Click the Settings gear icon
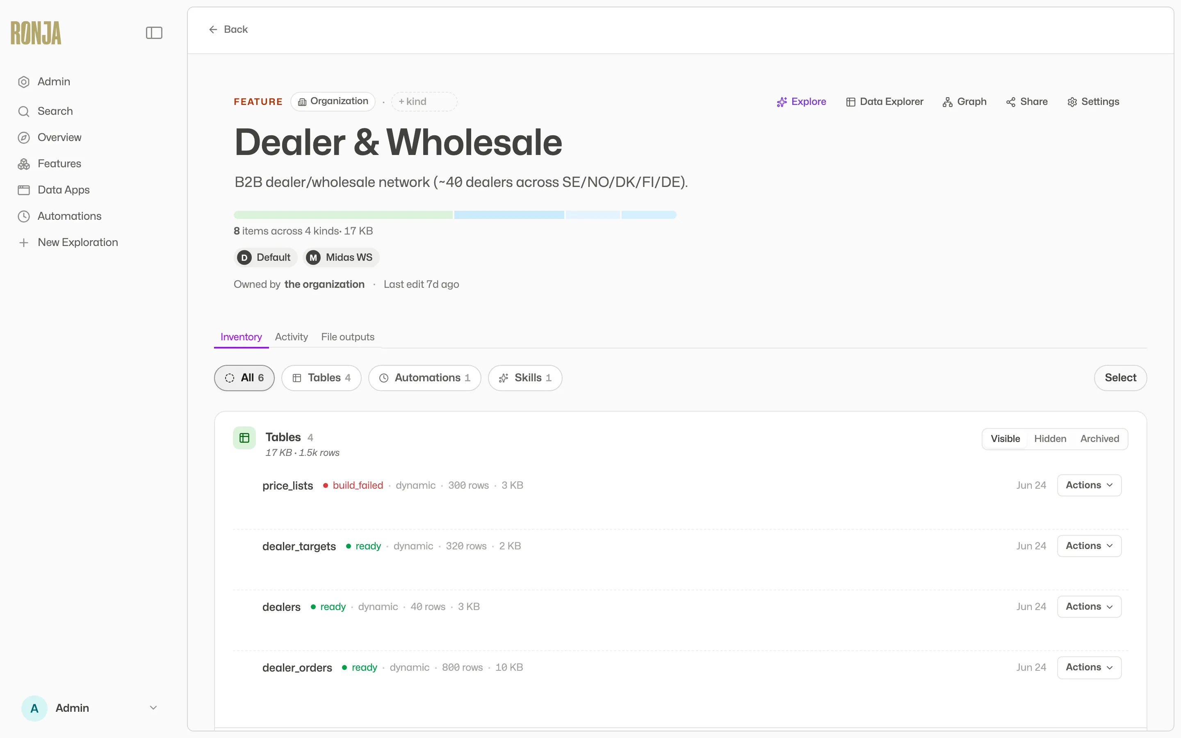This screenshot has width=1181, height=738. [x=1072, y=102]
